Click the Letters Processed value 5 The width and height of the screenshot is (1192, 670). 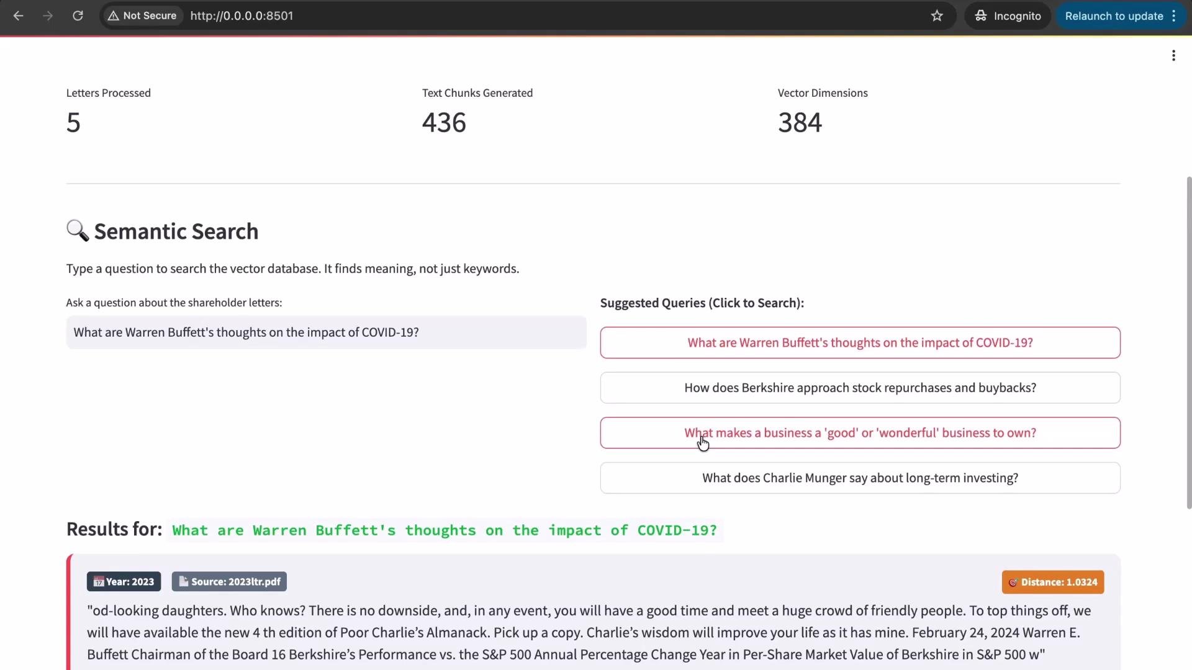[x=73, y=122]
